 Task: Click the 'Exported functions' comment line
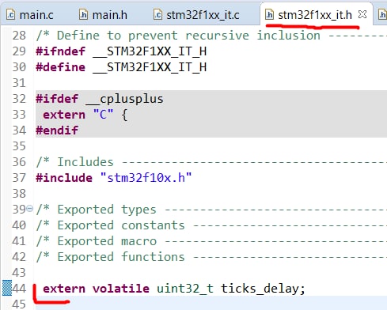tap(121, 257)
